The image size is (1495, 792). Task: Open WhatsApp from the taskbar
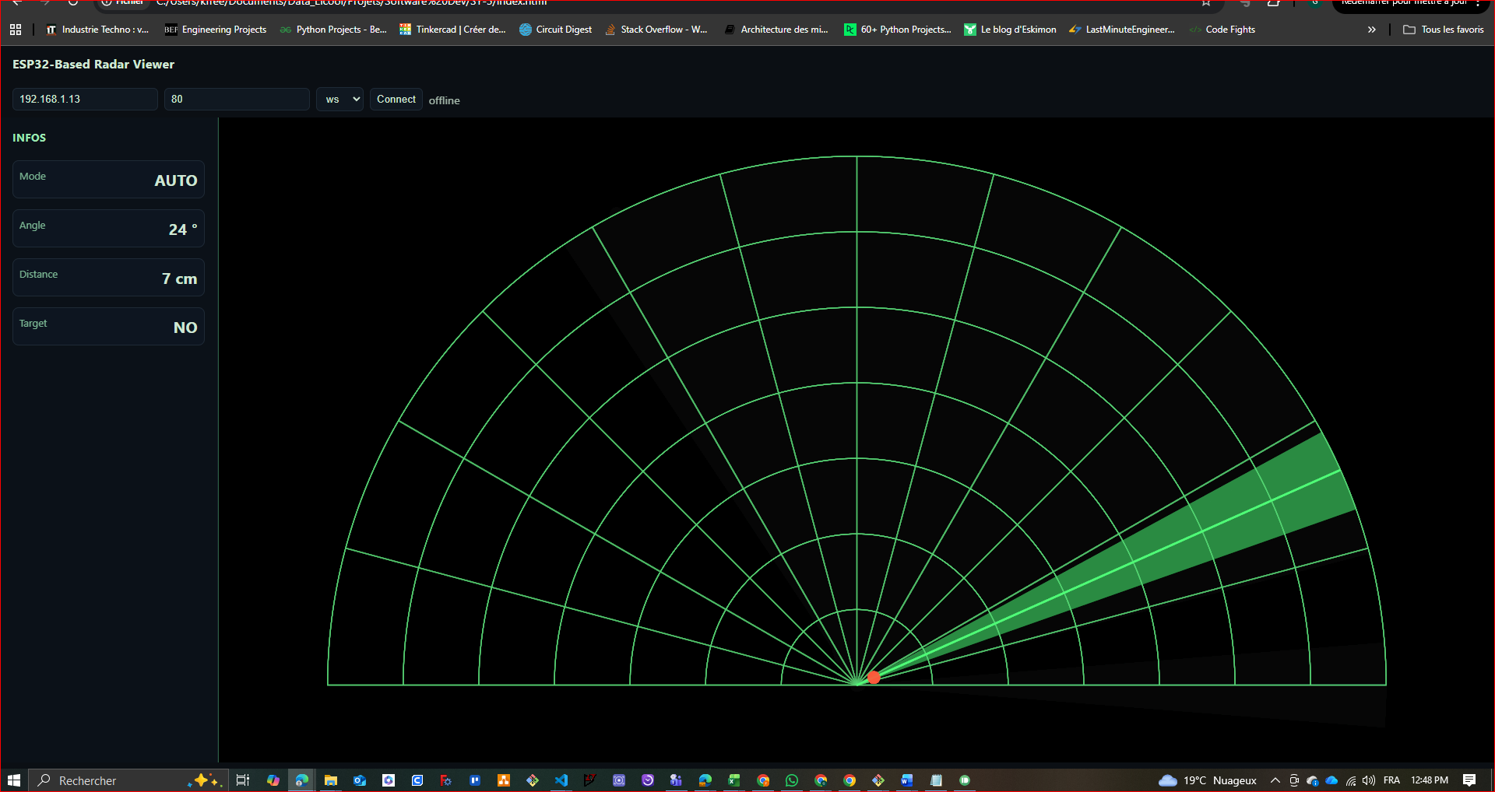pyautogui.click(x=792, y=780)
